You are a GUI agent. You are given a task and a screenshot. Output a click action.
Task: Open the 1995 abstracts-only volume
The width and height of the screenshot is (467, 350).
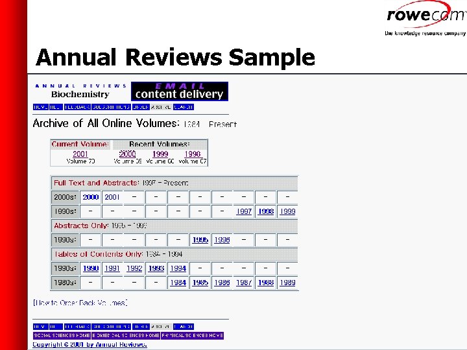(x=200, y=240)
